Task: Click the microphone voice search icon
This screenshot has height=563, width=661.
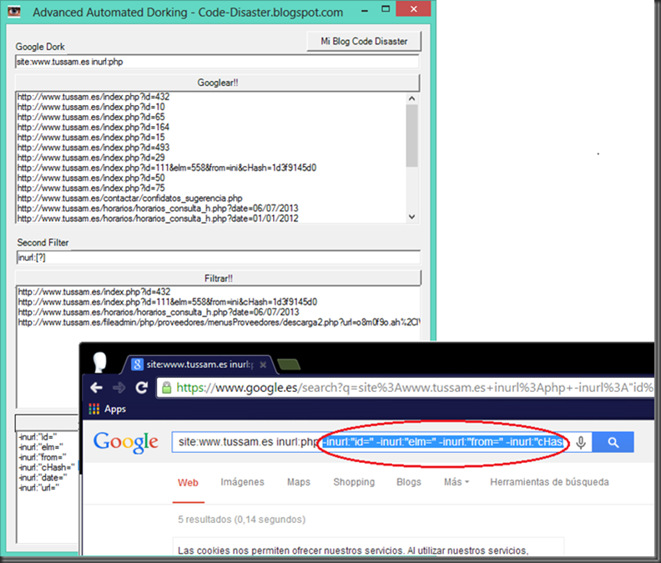Action: tap(581, 443)
